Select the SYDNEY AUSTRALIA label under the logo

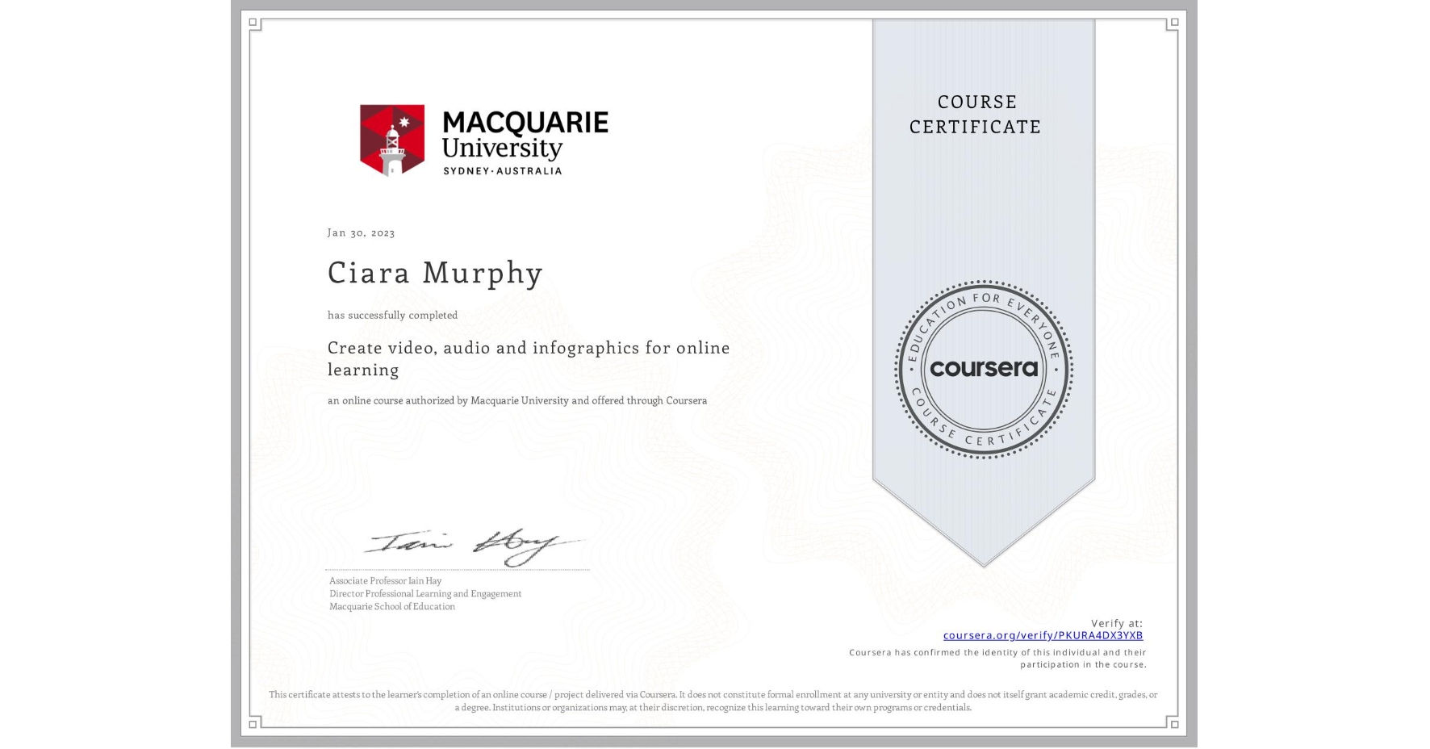coord(504,171)
